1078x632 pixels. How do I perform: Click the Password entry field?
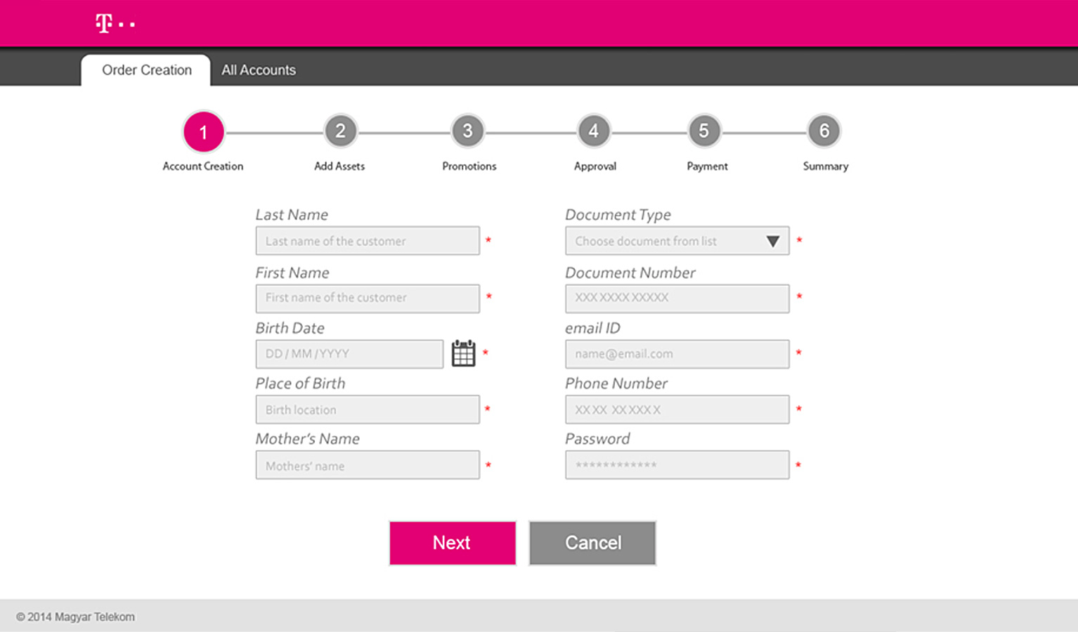tap(677, 465)
